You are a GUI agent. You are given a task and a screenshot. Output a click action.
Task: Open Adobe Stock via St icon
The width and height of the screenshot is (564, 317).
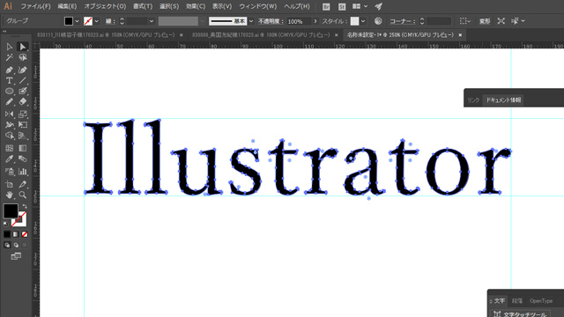(342, 6)
